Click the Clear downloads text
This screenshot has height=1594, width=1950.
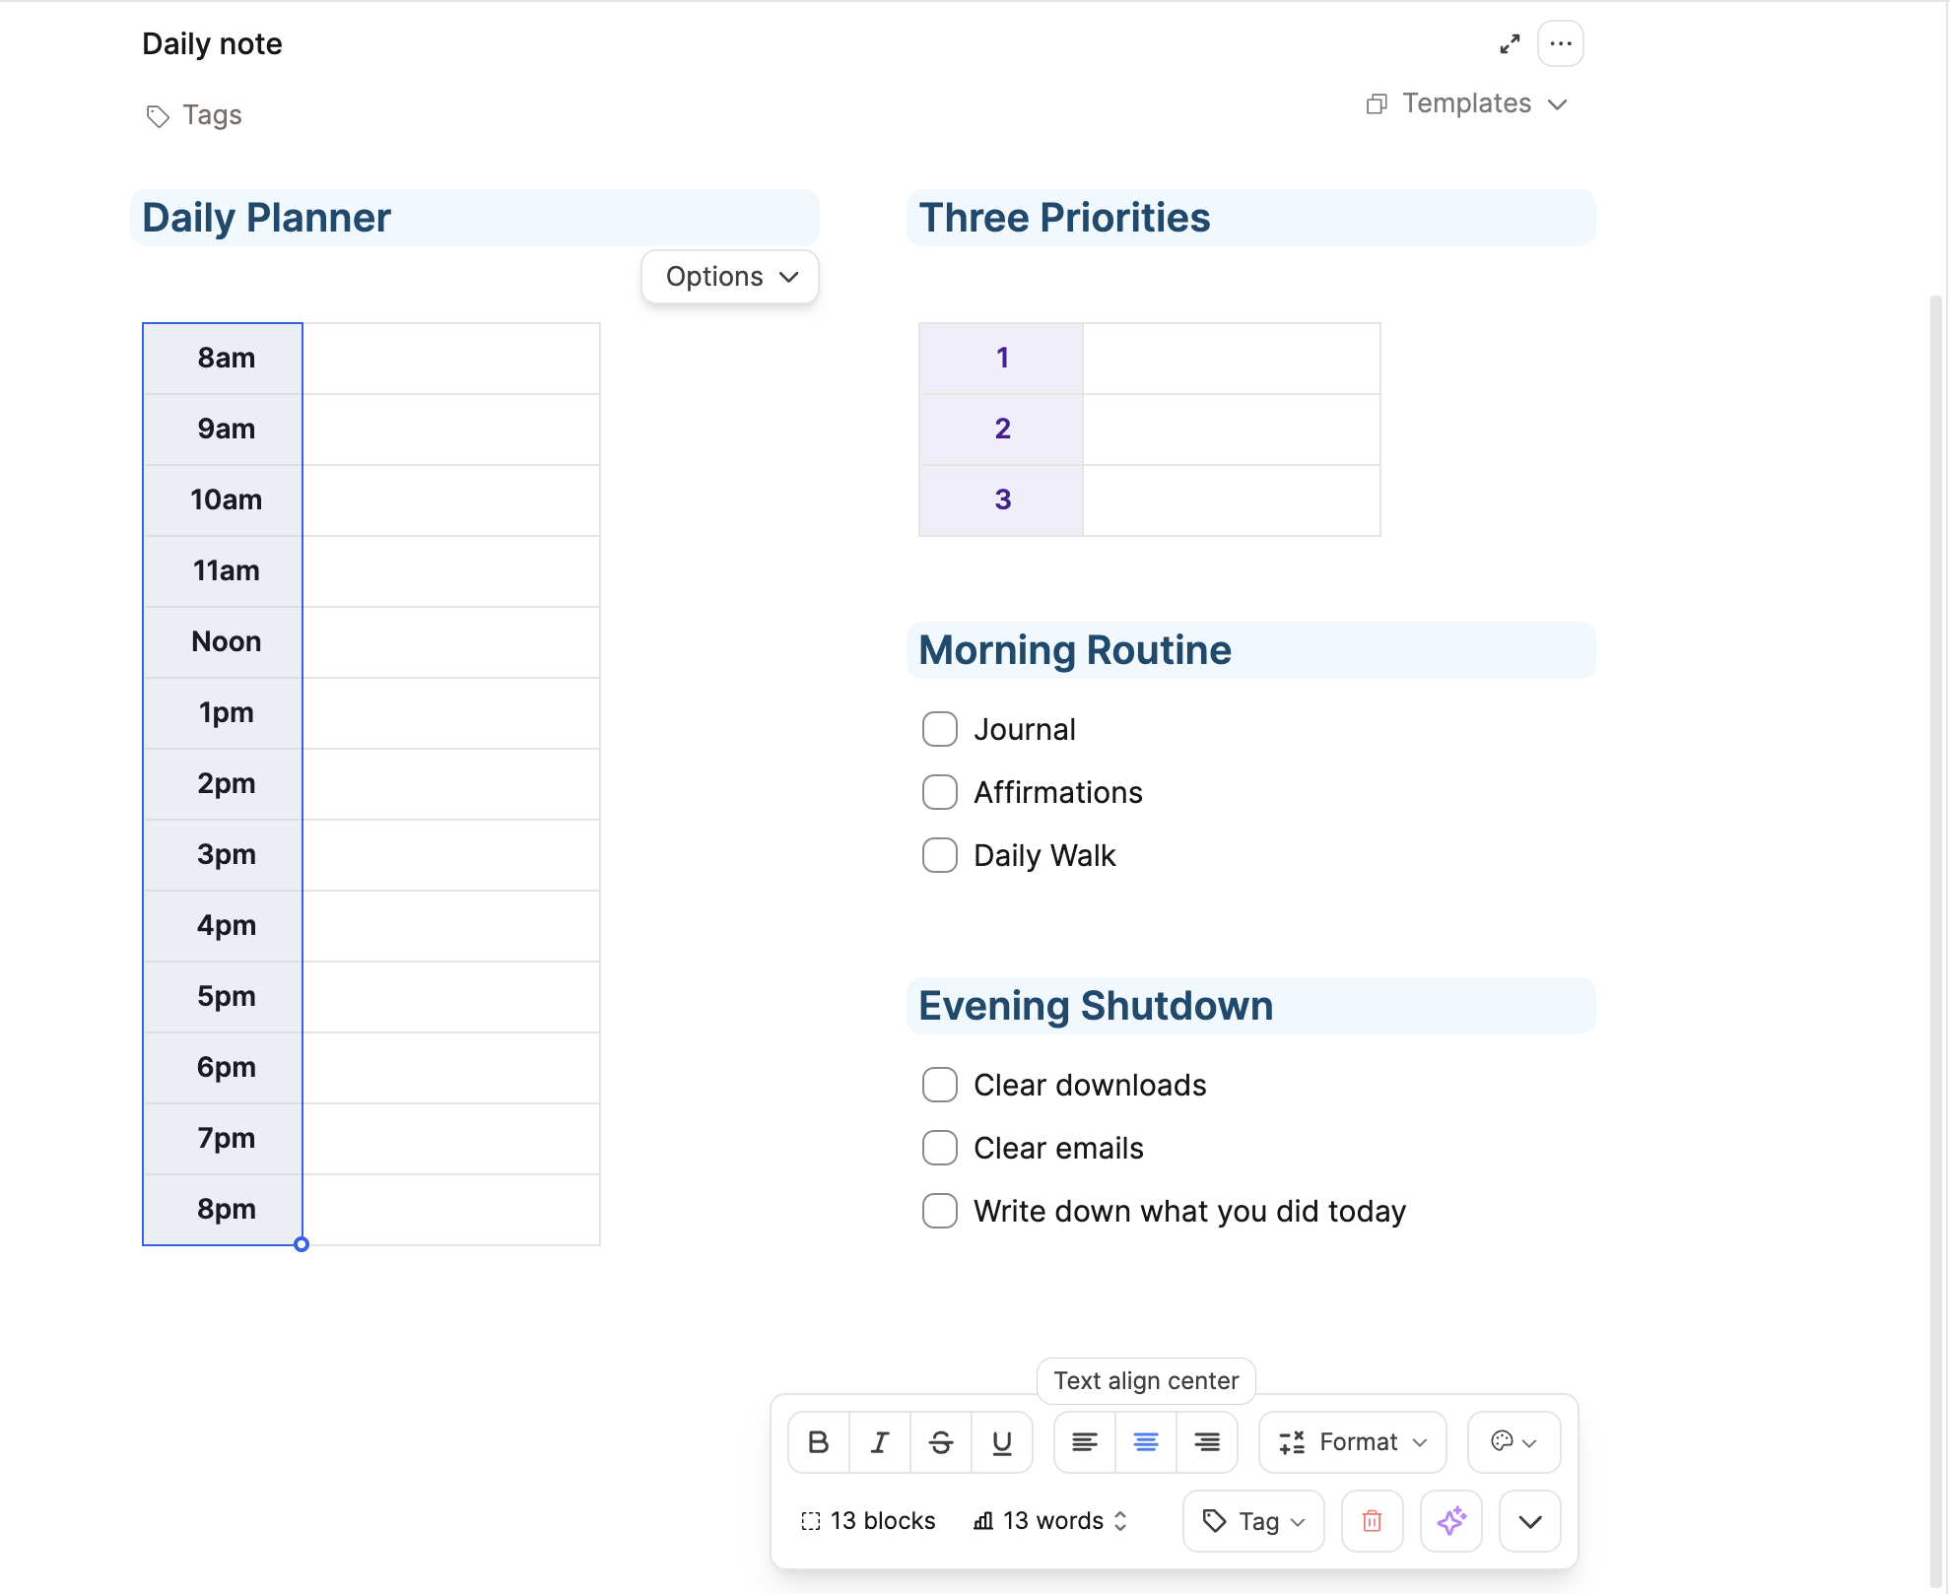click(x=1090, y=1086)
